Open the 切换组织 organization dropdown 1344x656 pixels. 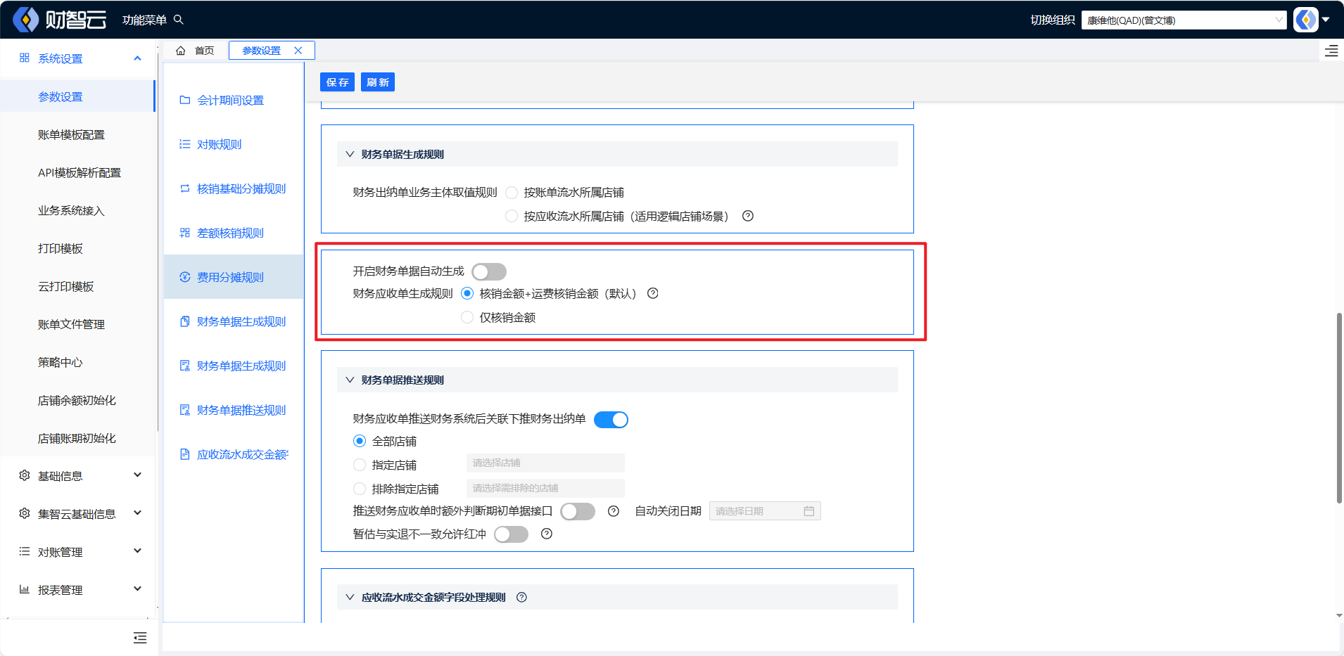click(1184, 20)
